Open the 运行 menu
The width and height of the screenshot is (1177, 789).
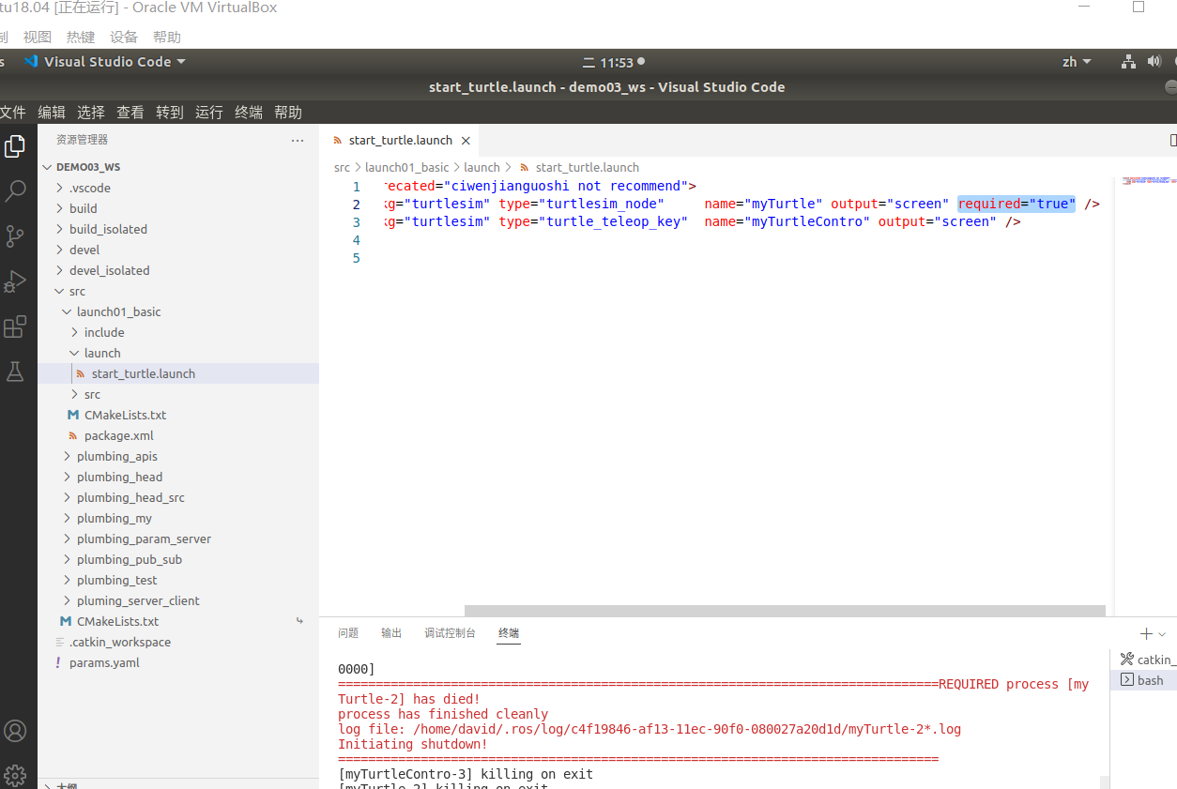pyautogui.click(x=209, y=113)
